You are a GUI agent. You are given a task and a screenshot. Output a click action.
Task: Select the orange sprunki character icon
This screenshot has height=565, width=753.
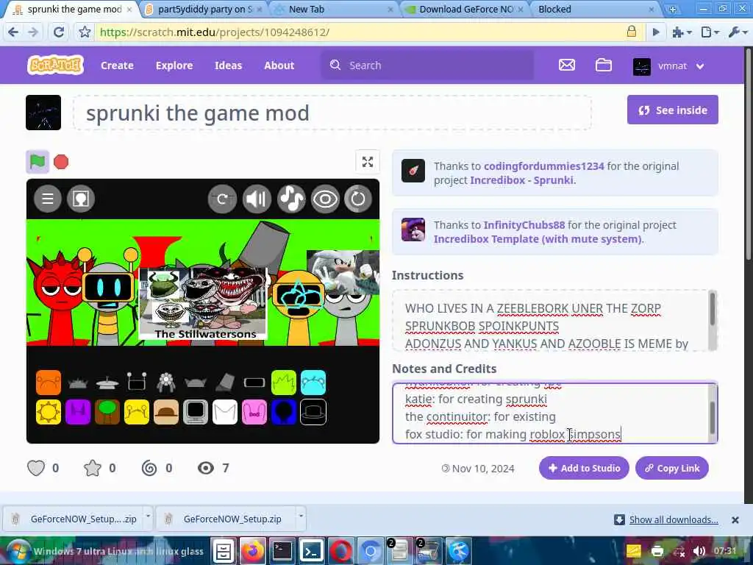(49, 383)
